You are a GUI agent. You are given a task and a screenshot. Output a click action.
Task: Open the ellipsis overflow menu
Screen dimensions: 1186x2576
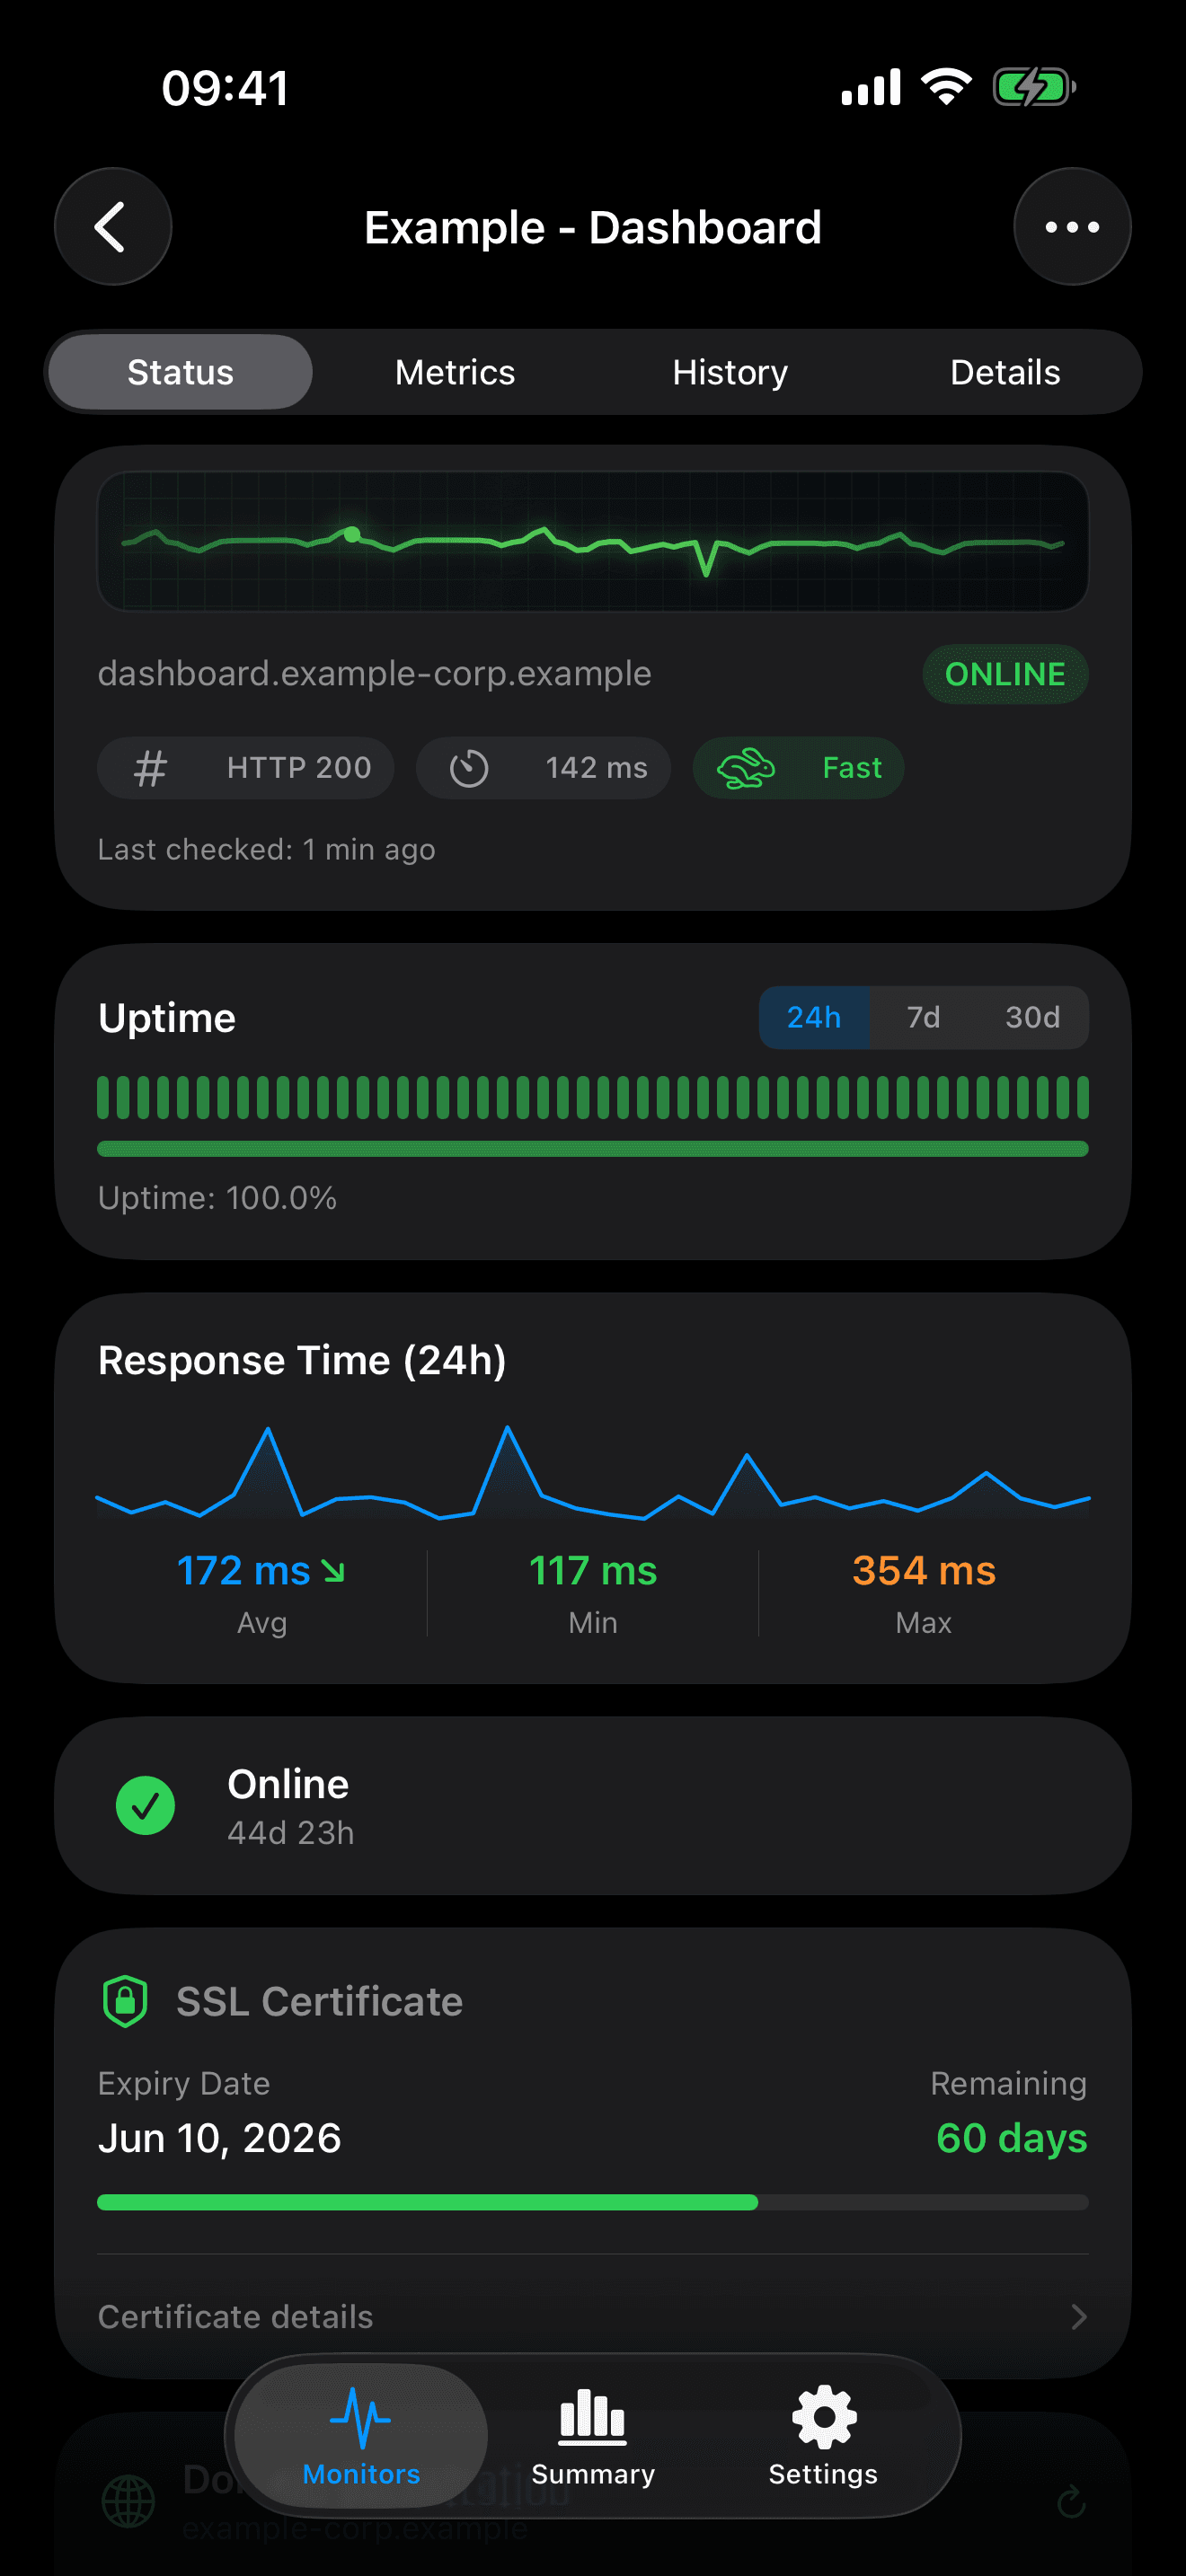point(1071,226)
